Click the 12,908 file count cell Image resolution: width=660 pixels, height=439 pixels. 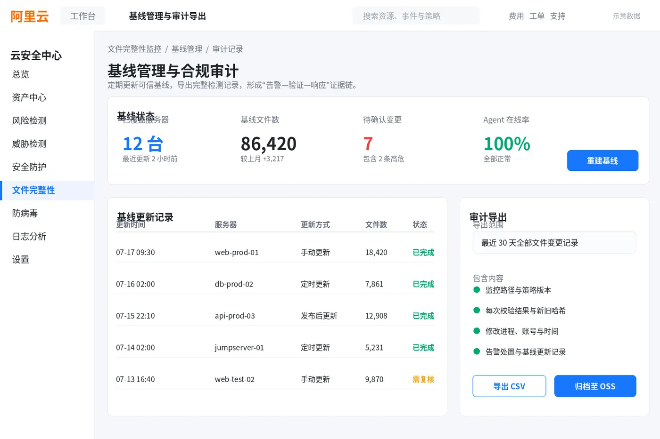376,316
